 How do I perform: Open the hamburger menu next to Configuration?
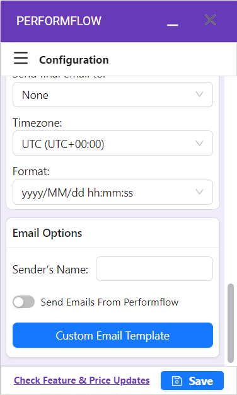[x=21, y=58]
